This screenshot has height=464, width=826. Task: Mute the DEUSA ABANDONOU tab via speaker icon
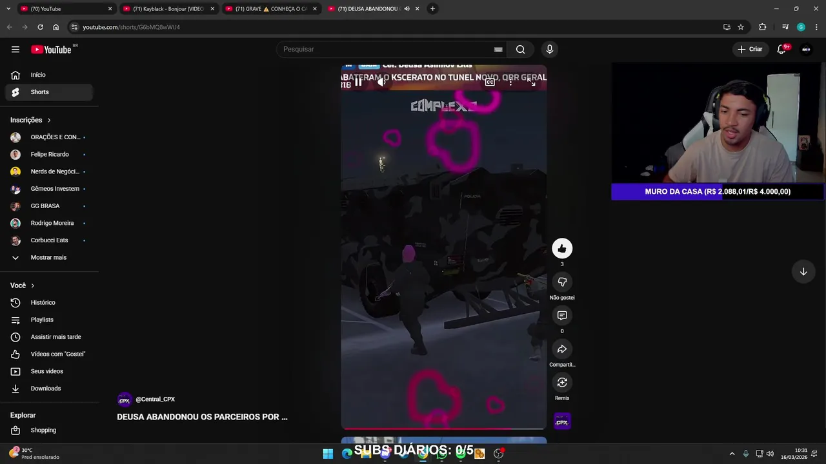pos(407,9)
